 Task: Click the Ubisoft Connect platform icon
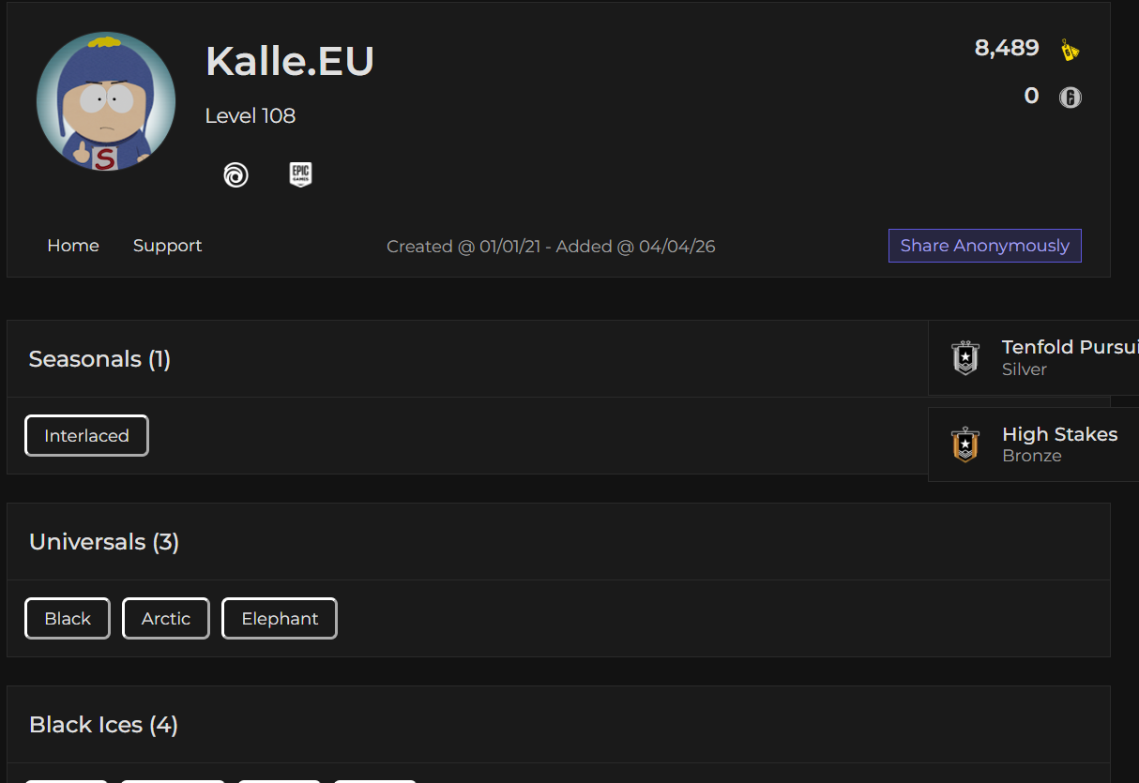point(235,174)
